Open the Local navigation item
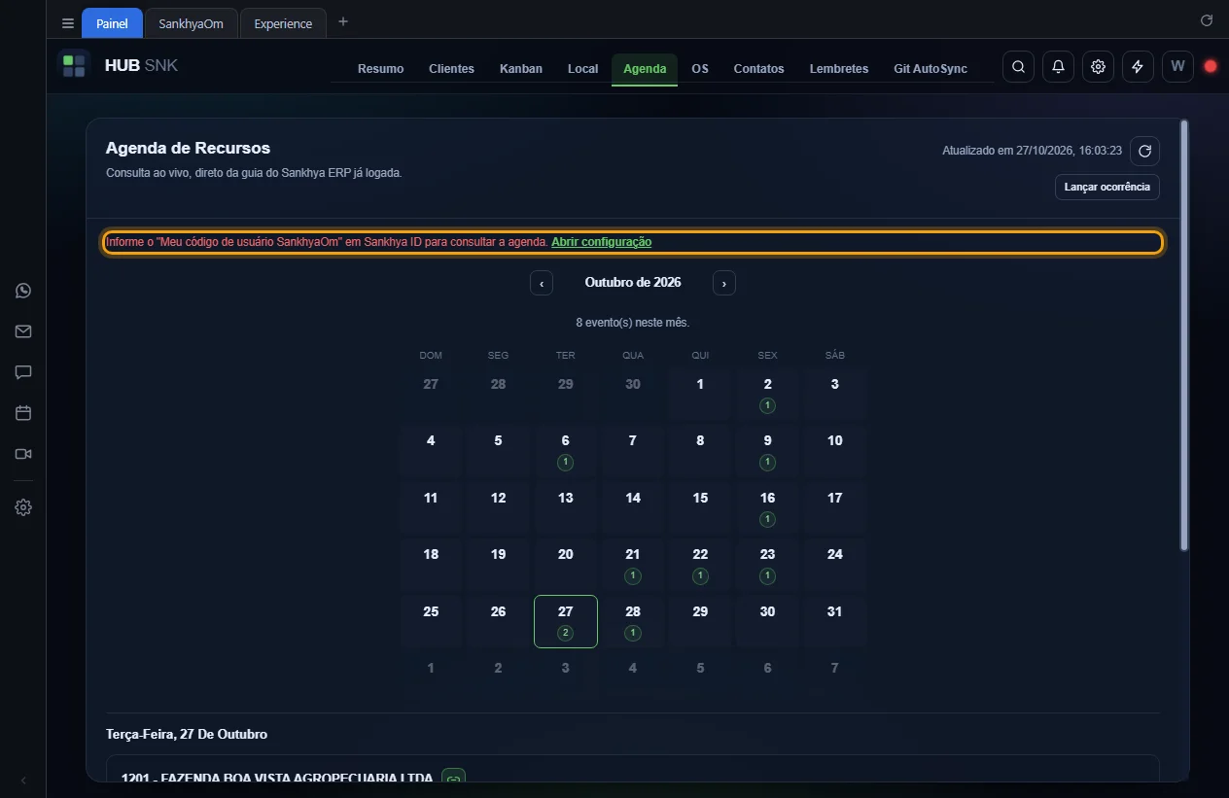1229x798 pixels. 582,69
